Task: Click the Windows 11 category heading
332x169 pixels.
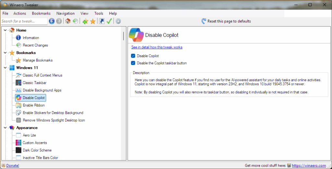Action: pyautogui.click(x=27, y=68)
